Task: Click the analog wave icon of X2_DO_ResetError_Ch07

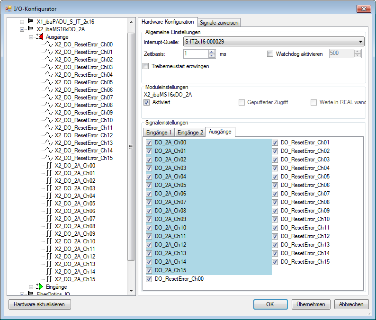Action: [49, 98]
